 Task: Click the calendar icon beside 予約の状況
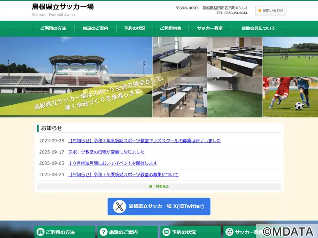click(x=166, y=232)
